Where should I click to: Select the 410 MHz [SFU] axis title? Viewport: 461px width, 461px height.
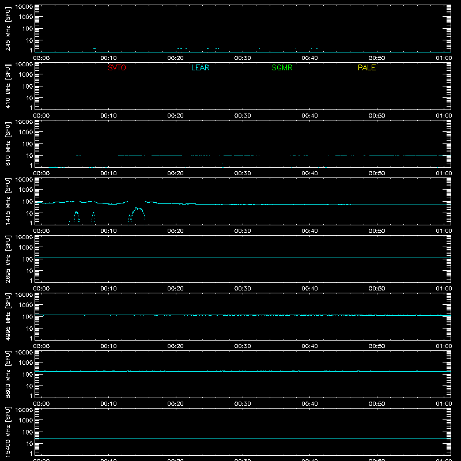[x=7, y=86]
